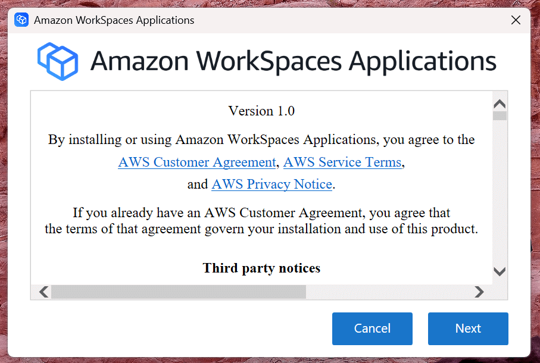540x363 pixels.
Task: Click the left scroll arrow below the text
Action: pos(43,292)
